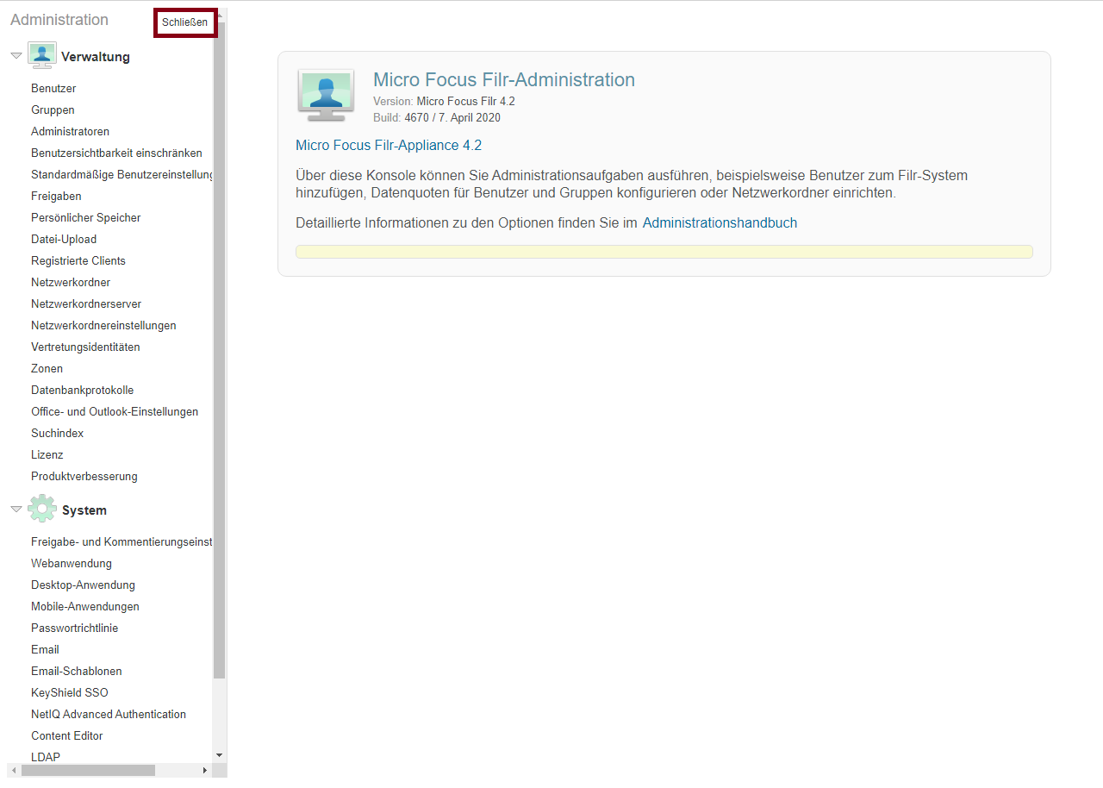1103x788 pixels.
Task: Select Gruppen in the Verwaltung list
Action: (53, 110)
